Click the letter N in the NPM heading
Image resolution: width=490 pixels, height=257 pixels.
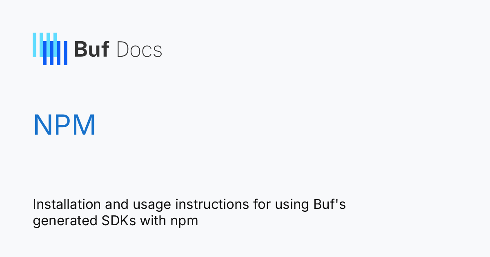[x=42, y=125]
